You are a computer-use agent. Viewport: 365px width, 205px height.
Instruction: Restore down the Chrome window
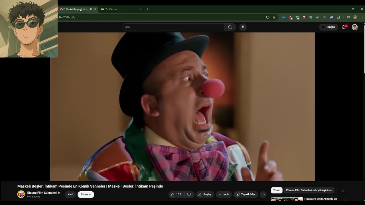click(x=353, y=9)
